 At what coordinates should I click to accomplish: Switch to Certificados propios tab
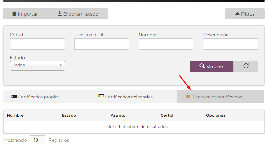(x=36, y=96)
